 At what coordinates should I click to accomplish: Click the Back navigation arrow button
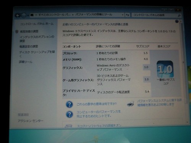pyautogui.click(x=18, y=16)
